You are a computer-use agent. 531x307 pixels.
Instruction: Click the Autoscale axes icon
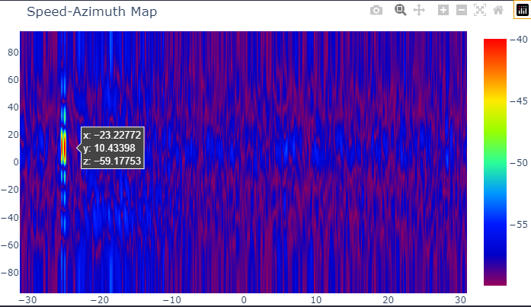[480, 10]
